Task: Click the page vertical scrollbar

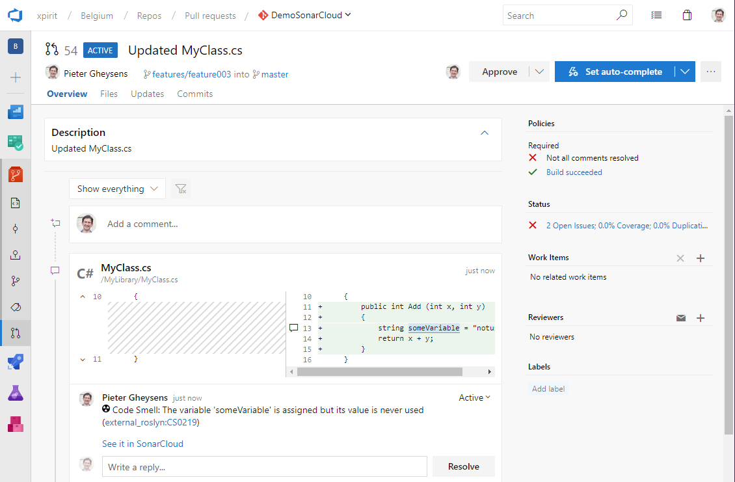Action: (x=728, y=276)
